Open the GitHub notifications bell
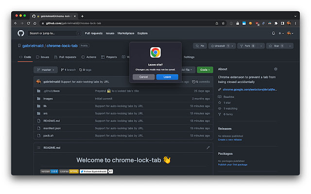This screenshot has height=194, width=311. tap(274, 33)
